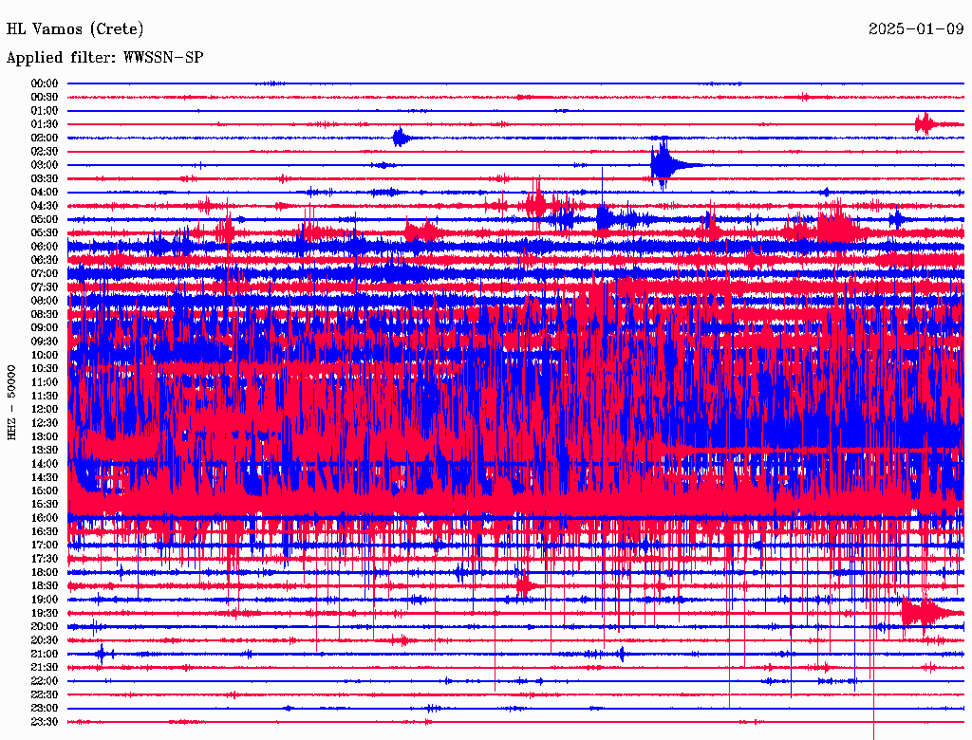The image size is (972, 740).
Task: Click the 00:30 time label
Action: [45, 98]
